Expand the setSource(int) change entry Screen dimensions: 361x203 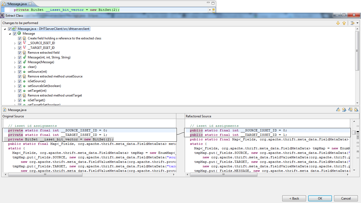point(15,72)
